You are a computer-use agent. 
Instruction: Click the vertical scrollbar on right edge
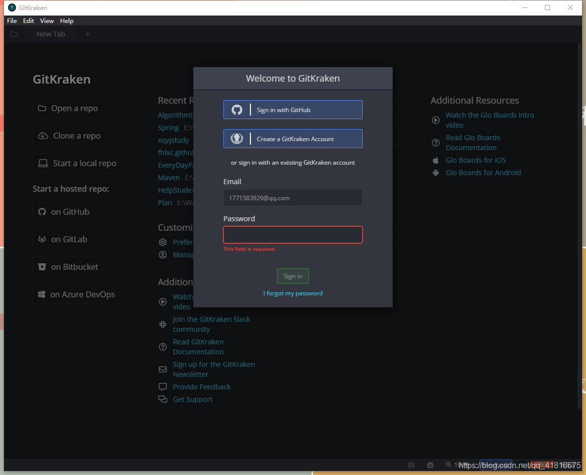click(579, 226)
